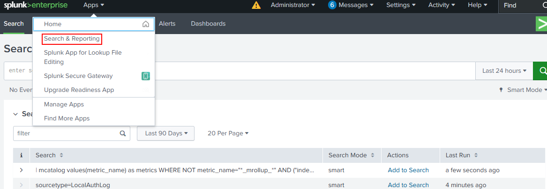Click the blue Messages count badge
Screen dimensions: 547x189
coord(332,5)
